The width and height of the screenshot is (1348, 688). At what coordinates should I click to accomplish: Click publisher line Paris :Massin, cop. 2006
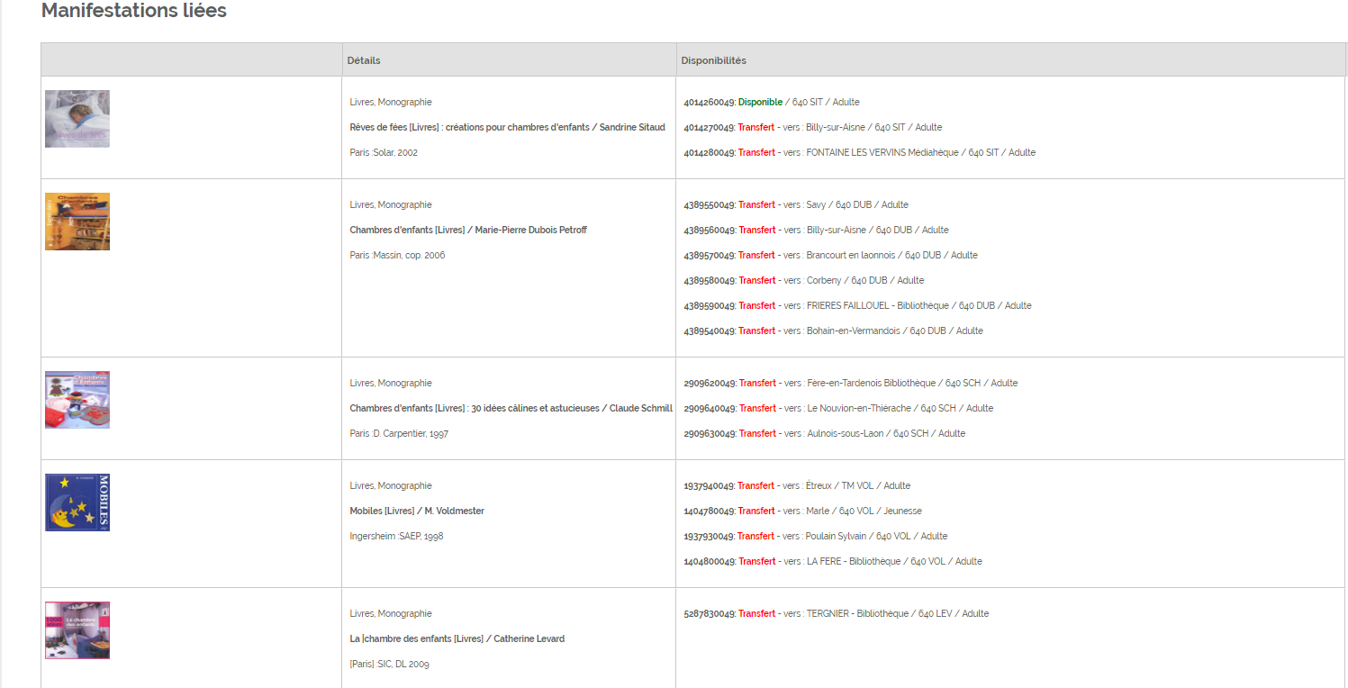397,255
